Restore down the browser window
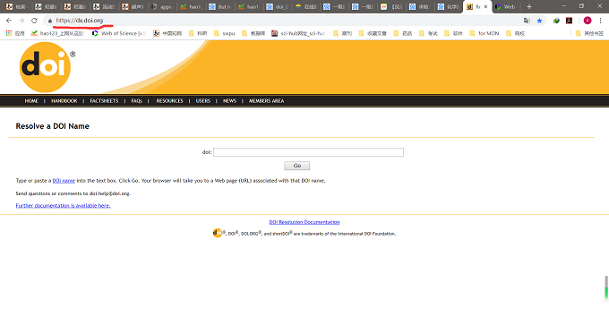The image size is (609, 326). click(x=581, y=6)
